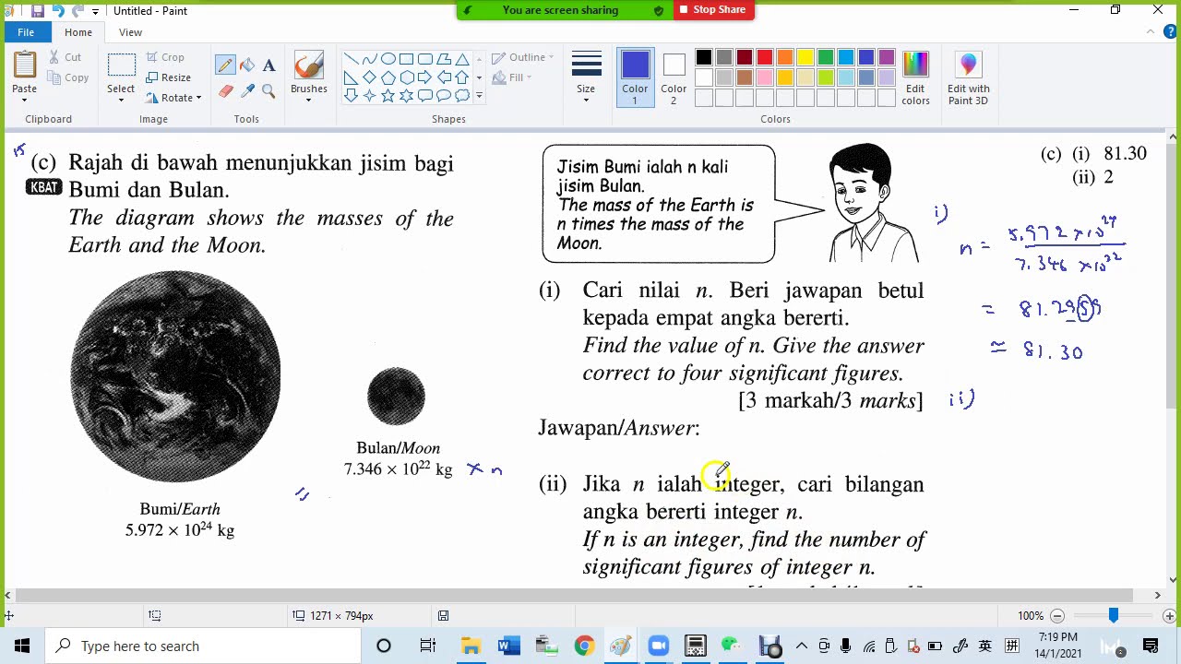Click Edit with Paint 3D
Screen dimensions: 1181x664
click(968, 78)
